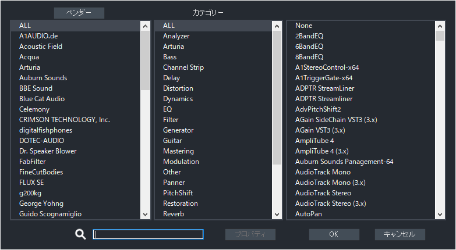Focus the plugin search text field

149,234
